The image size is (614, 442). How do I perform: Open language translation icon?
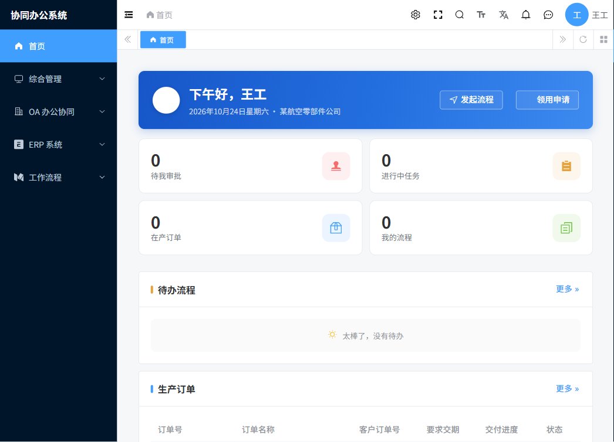click(x=504, y=15)
